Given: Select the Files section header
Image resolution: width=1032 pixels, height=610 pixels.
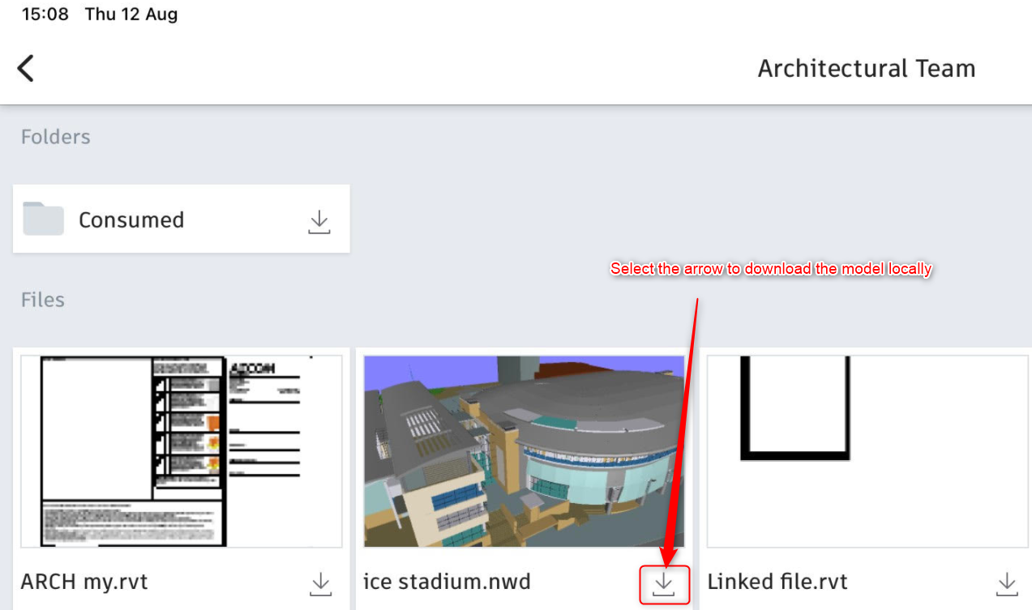Looking at the screenshot, I should click(41, 299).
